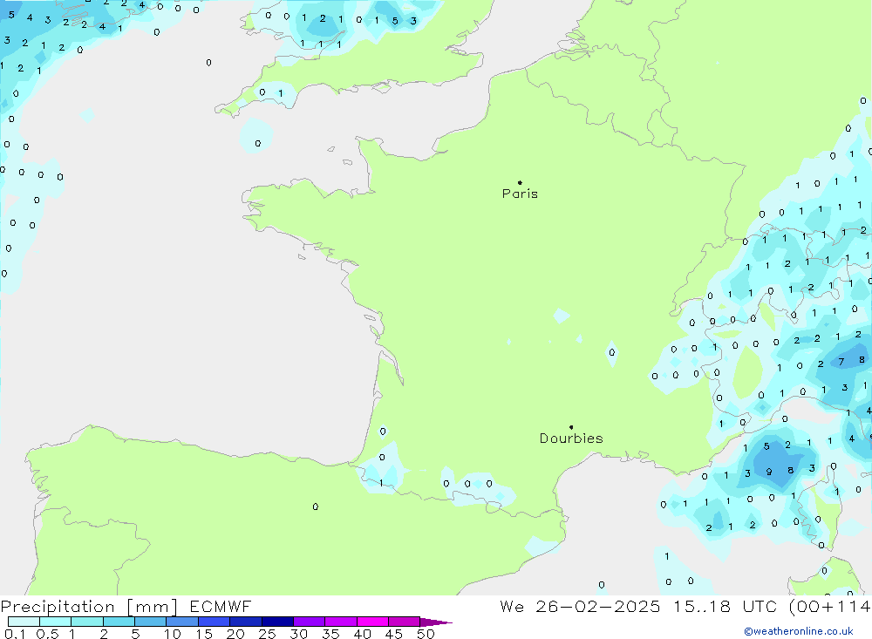The height and width of the screenshot is (639, 872).
Task: Click the legend label '0.5'
Action: [x=47, y=634]
